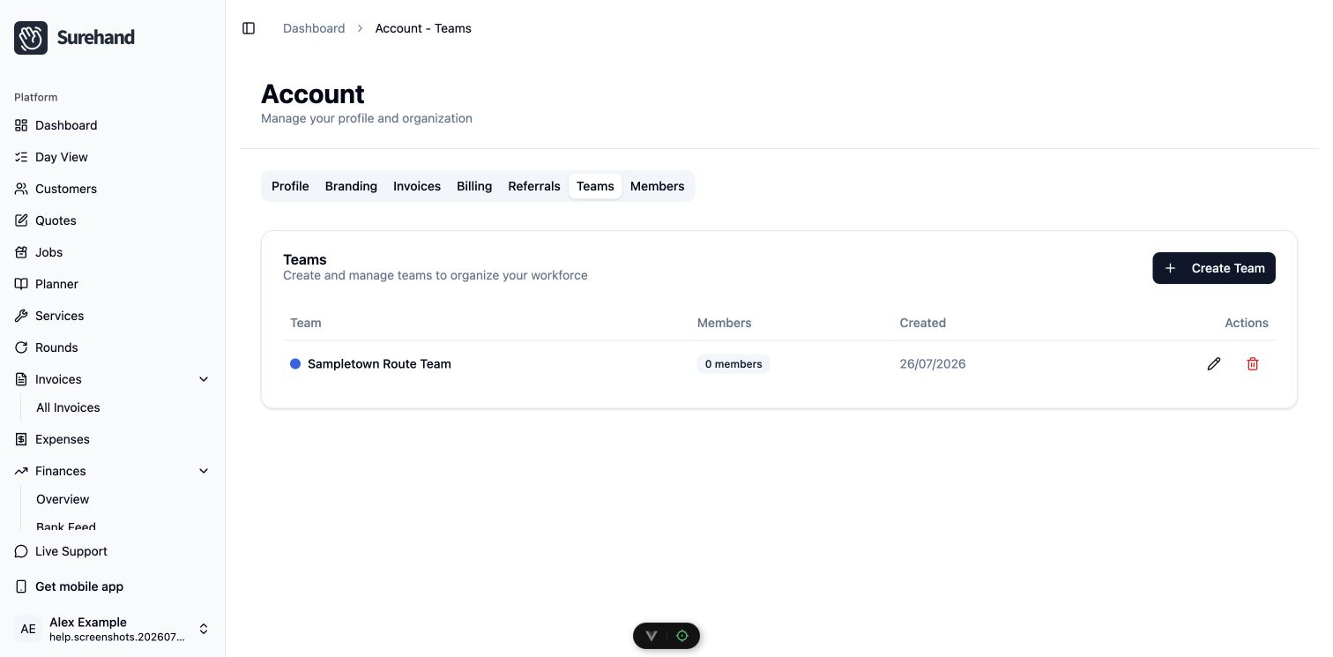Click the Live Support chat bubble icon
The width and height of the screenshot is (1333, 657).
click(x=21, y=551)
